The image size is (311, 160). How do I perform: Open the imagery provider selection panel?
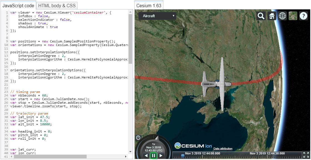pos(293,16)
